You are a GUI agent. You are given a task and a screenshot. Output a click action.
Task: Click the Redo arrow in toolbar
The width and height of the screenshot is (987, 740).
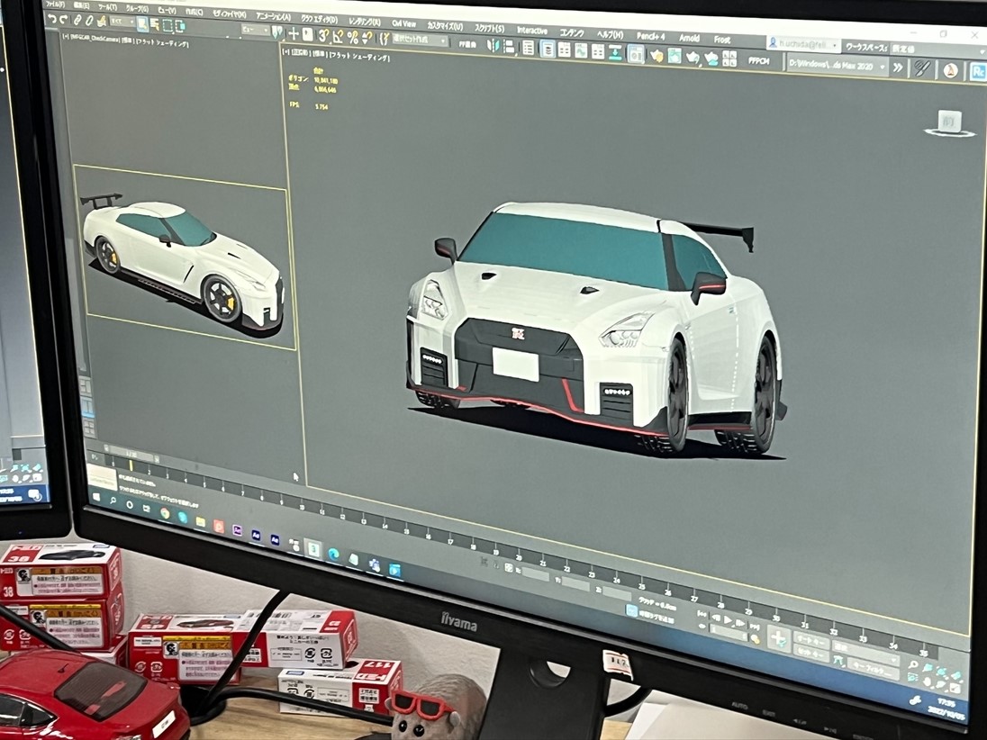(64, 20)
